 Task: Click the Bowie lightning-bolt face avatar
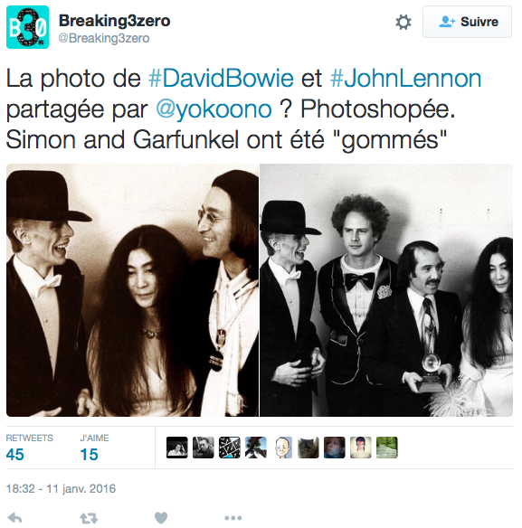361,448
